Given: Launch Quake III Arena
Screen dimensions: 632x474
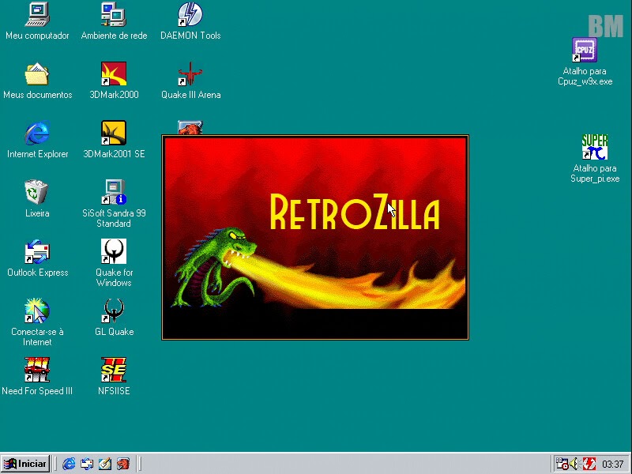Looking at the screenshot, I should click(190, 75).
